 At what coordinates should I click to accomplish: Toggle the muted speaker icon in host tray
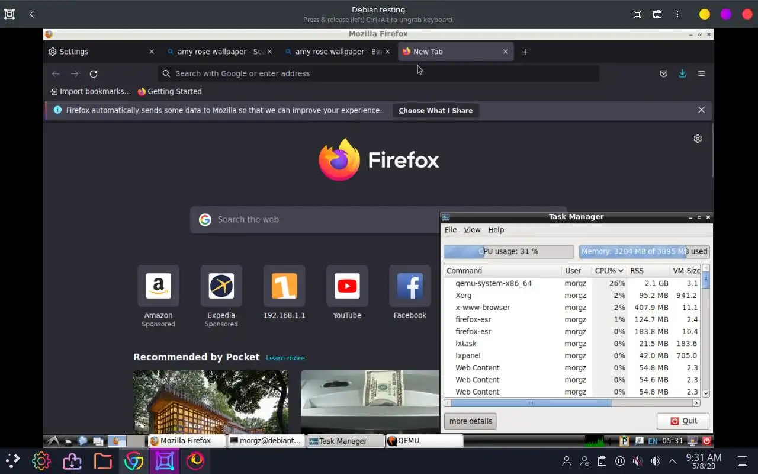[637, 461]
